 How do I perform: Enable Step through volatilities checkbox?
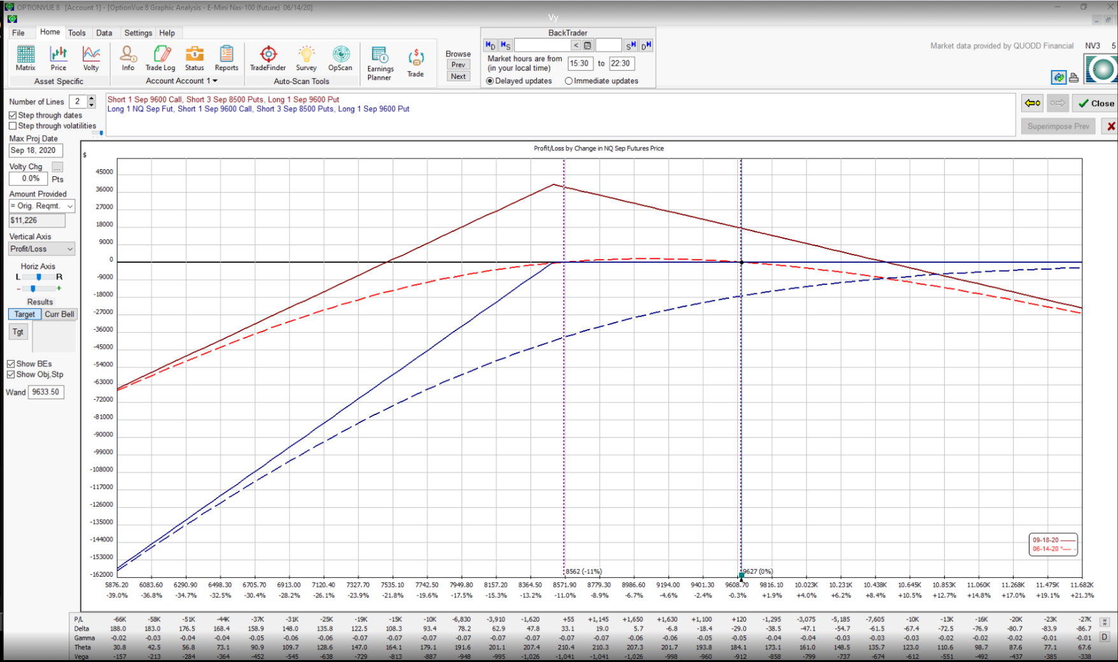pos(13,126)
